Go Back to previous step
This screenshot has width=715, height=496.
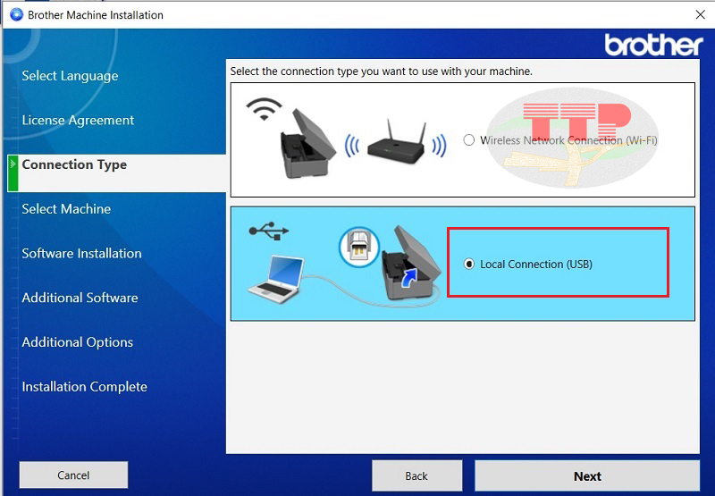coord(416,476)
